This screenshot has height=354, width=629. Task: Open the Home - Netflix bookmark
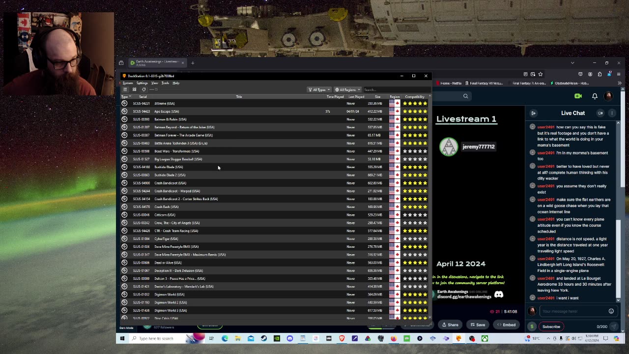[x=449, y=83]
